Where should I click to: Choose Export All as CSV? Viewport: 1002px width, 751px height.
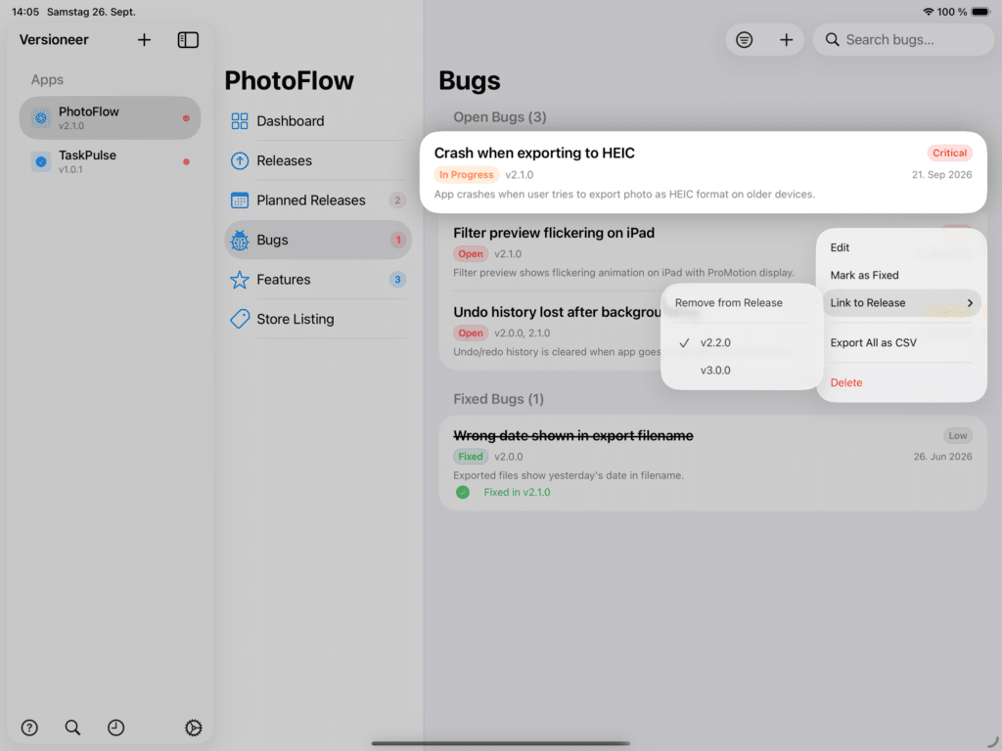[x=901, y=343]
